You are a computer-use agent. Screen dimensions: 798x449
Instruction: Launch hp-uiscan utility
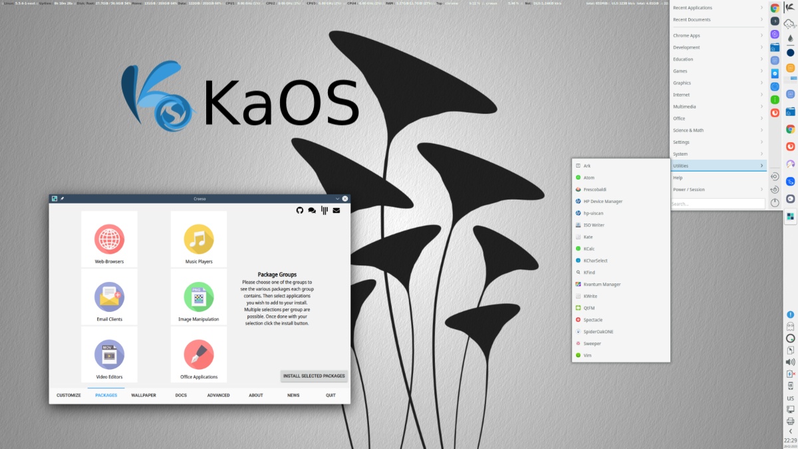click(620, 214)
